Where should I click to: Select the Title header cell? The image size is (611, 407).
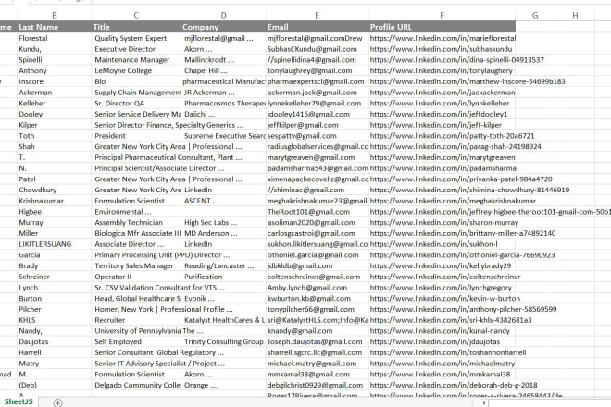136,27
